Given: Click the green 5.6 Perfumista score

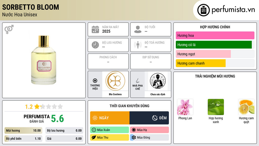Looking at the screenshot, I should 57,119.
